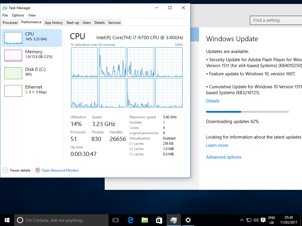Click the Virtualisation Enabled value
302x226 pixels.
pos(169,138)
